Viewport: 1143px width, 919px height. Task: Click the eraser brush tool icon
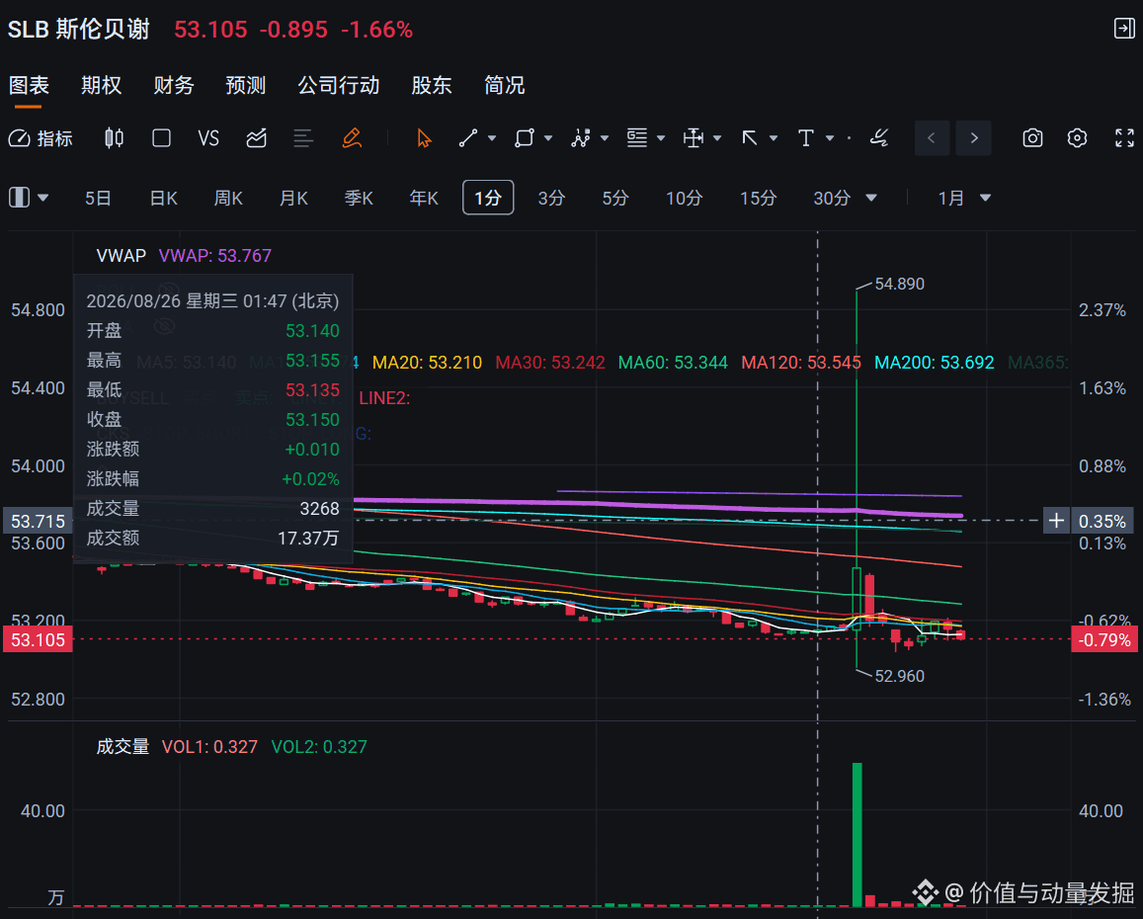tap(879, 138)
